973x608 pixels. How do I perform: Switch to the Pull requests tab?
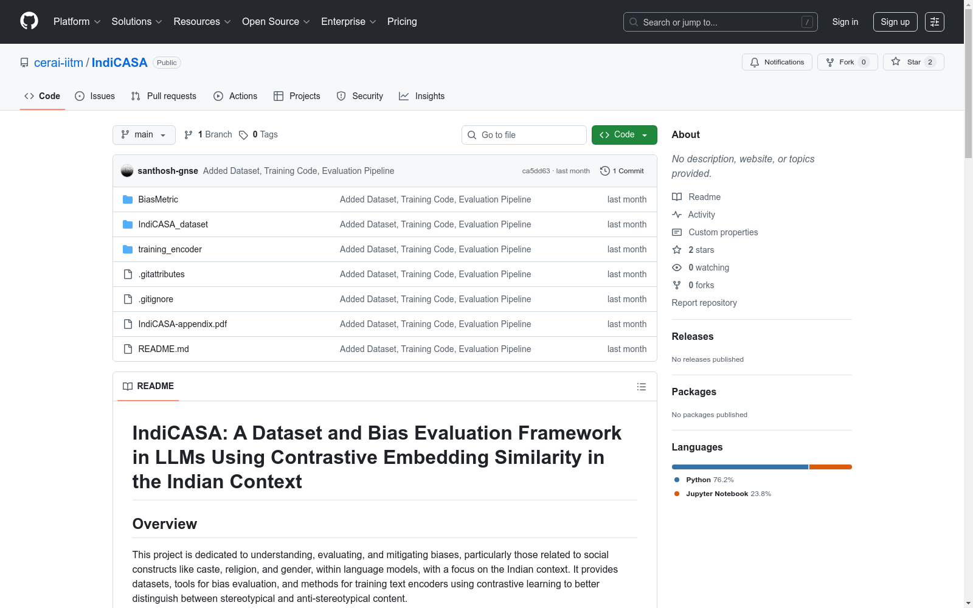pyautogui.click(x=164, y=96)
